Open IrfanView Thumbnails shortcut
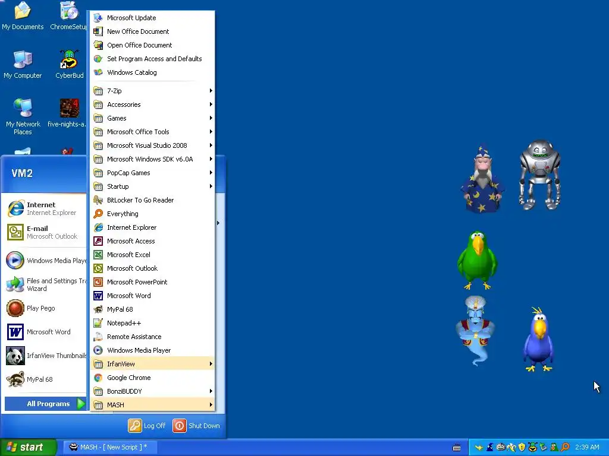This screenshot has height=456, width=609. pos(45,356)
